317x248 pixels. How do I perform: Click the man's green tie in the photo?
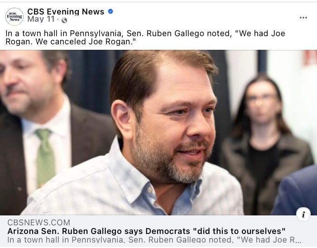45,157
